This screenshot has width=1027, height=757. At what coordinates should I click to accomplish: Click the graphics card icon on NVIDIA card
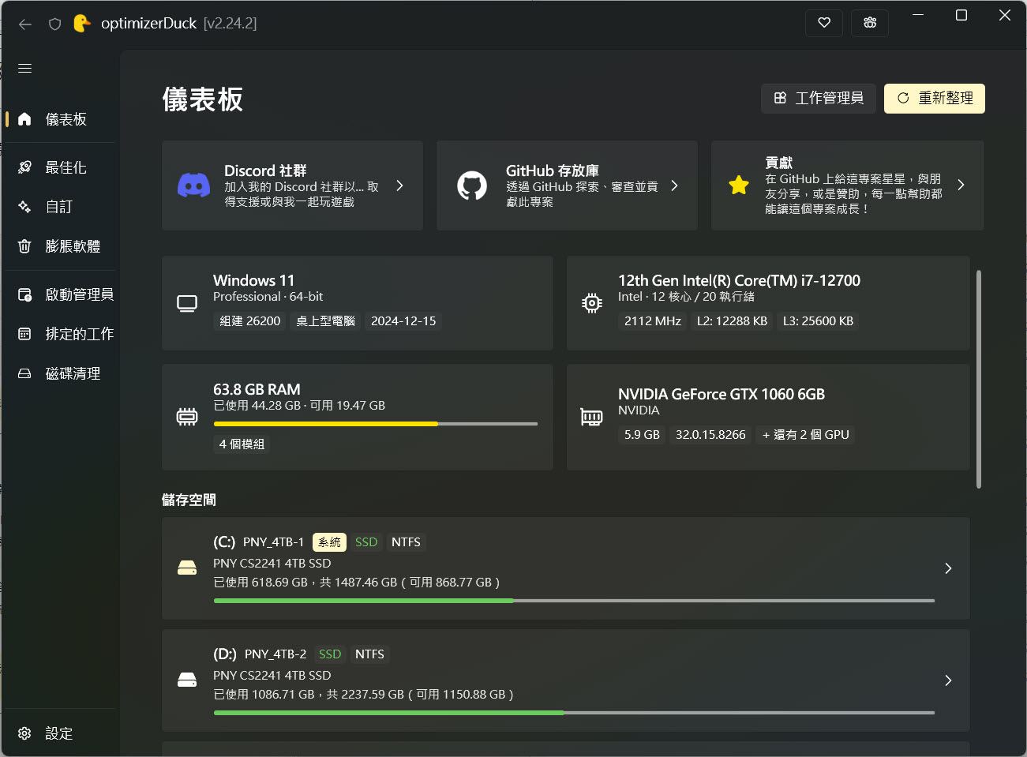[x=592, y=417]
